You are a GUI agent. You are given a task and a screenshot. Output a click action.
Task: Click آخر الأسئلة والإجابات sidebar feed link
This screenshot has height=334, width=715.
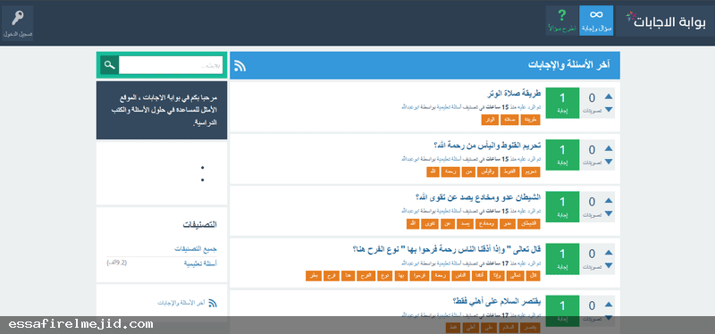point(181,303)
